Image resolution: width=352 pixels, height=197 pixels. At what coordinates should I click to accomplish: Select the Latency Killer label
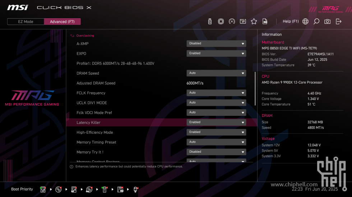[88, 122]
